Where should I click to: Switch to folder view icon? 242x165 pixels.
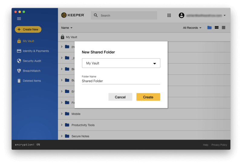(x=209, y=28)
